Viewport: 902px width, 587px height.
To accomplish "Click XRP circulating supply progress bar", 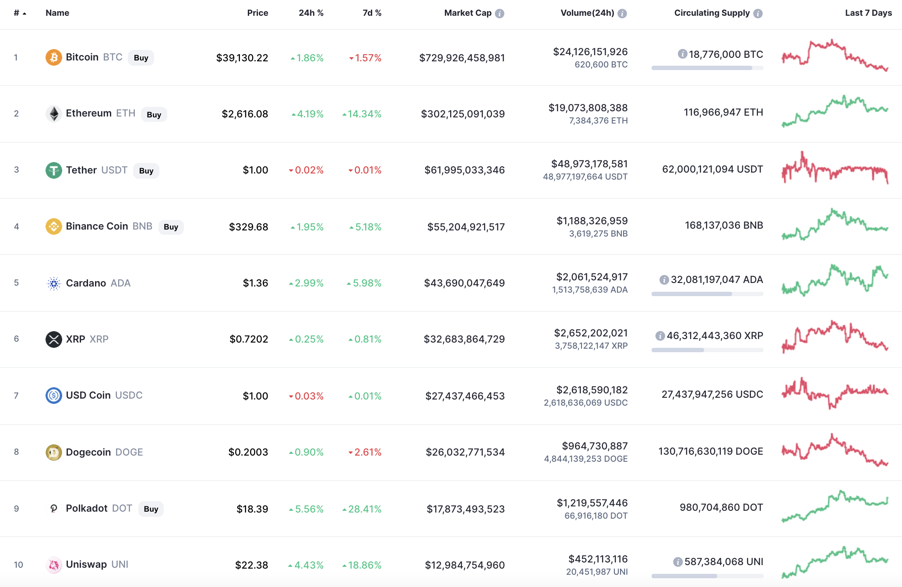I will tap(707, 350).
